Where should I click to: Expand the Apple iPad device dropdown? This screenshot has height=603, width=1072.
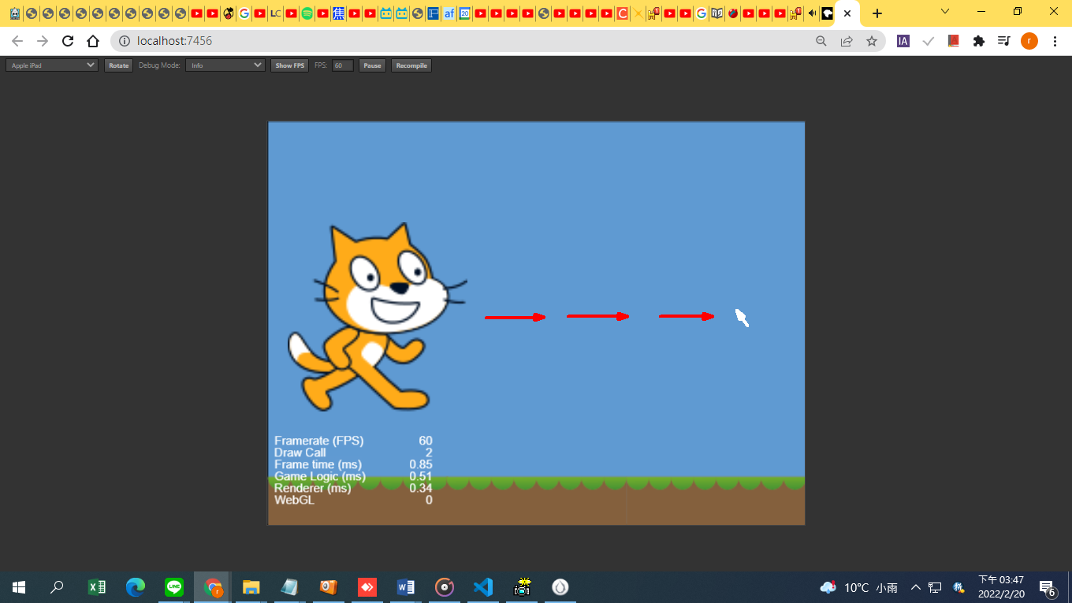pyautogui.click(x=52, y=65)
